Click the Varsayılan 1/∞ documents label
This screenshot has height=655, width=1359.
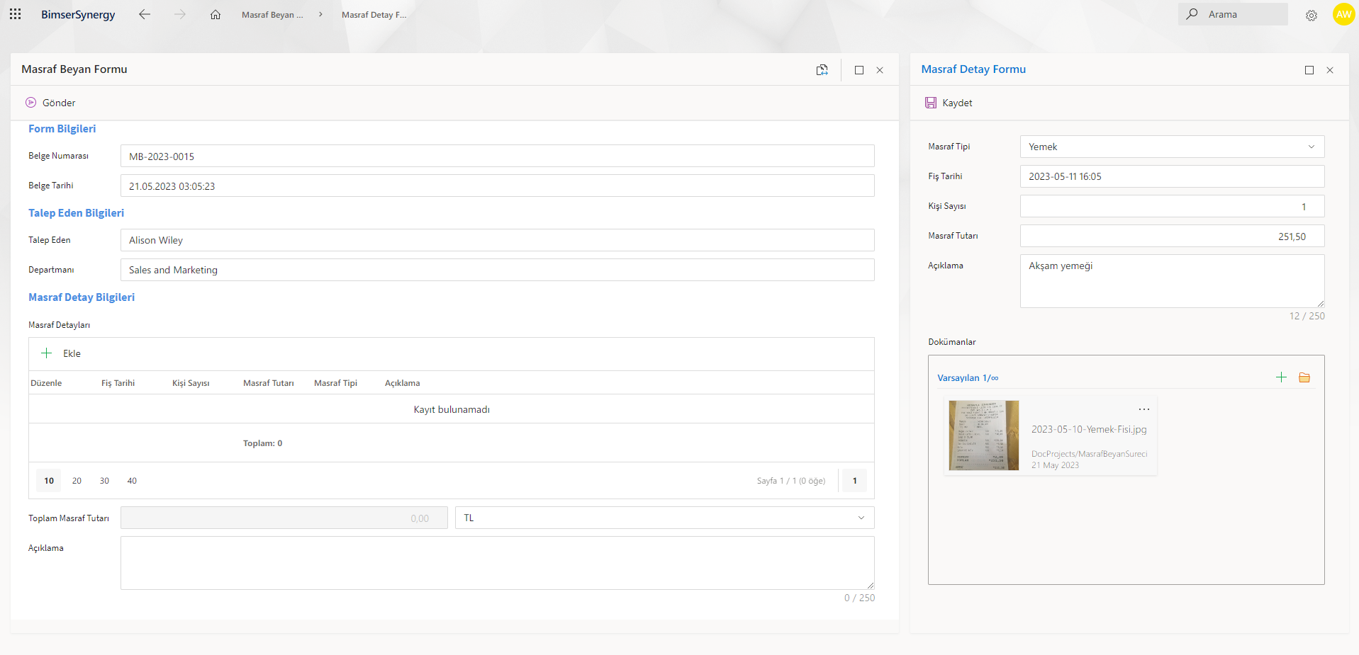[968, 378]
